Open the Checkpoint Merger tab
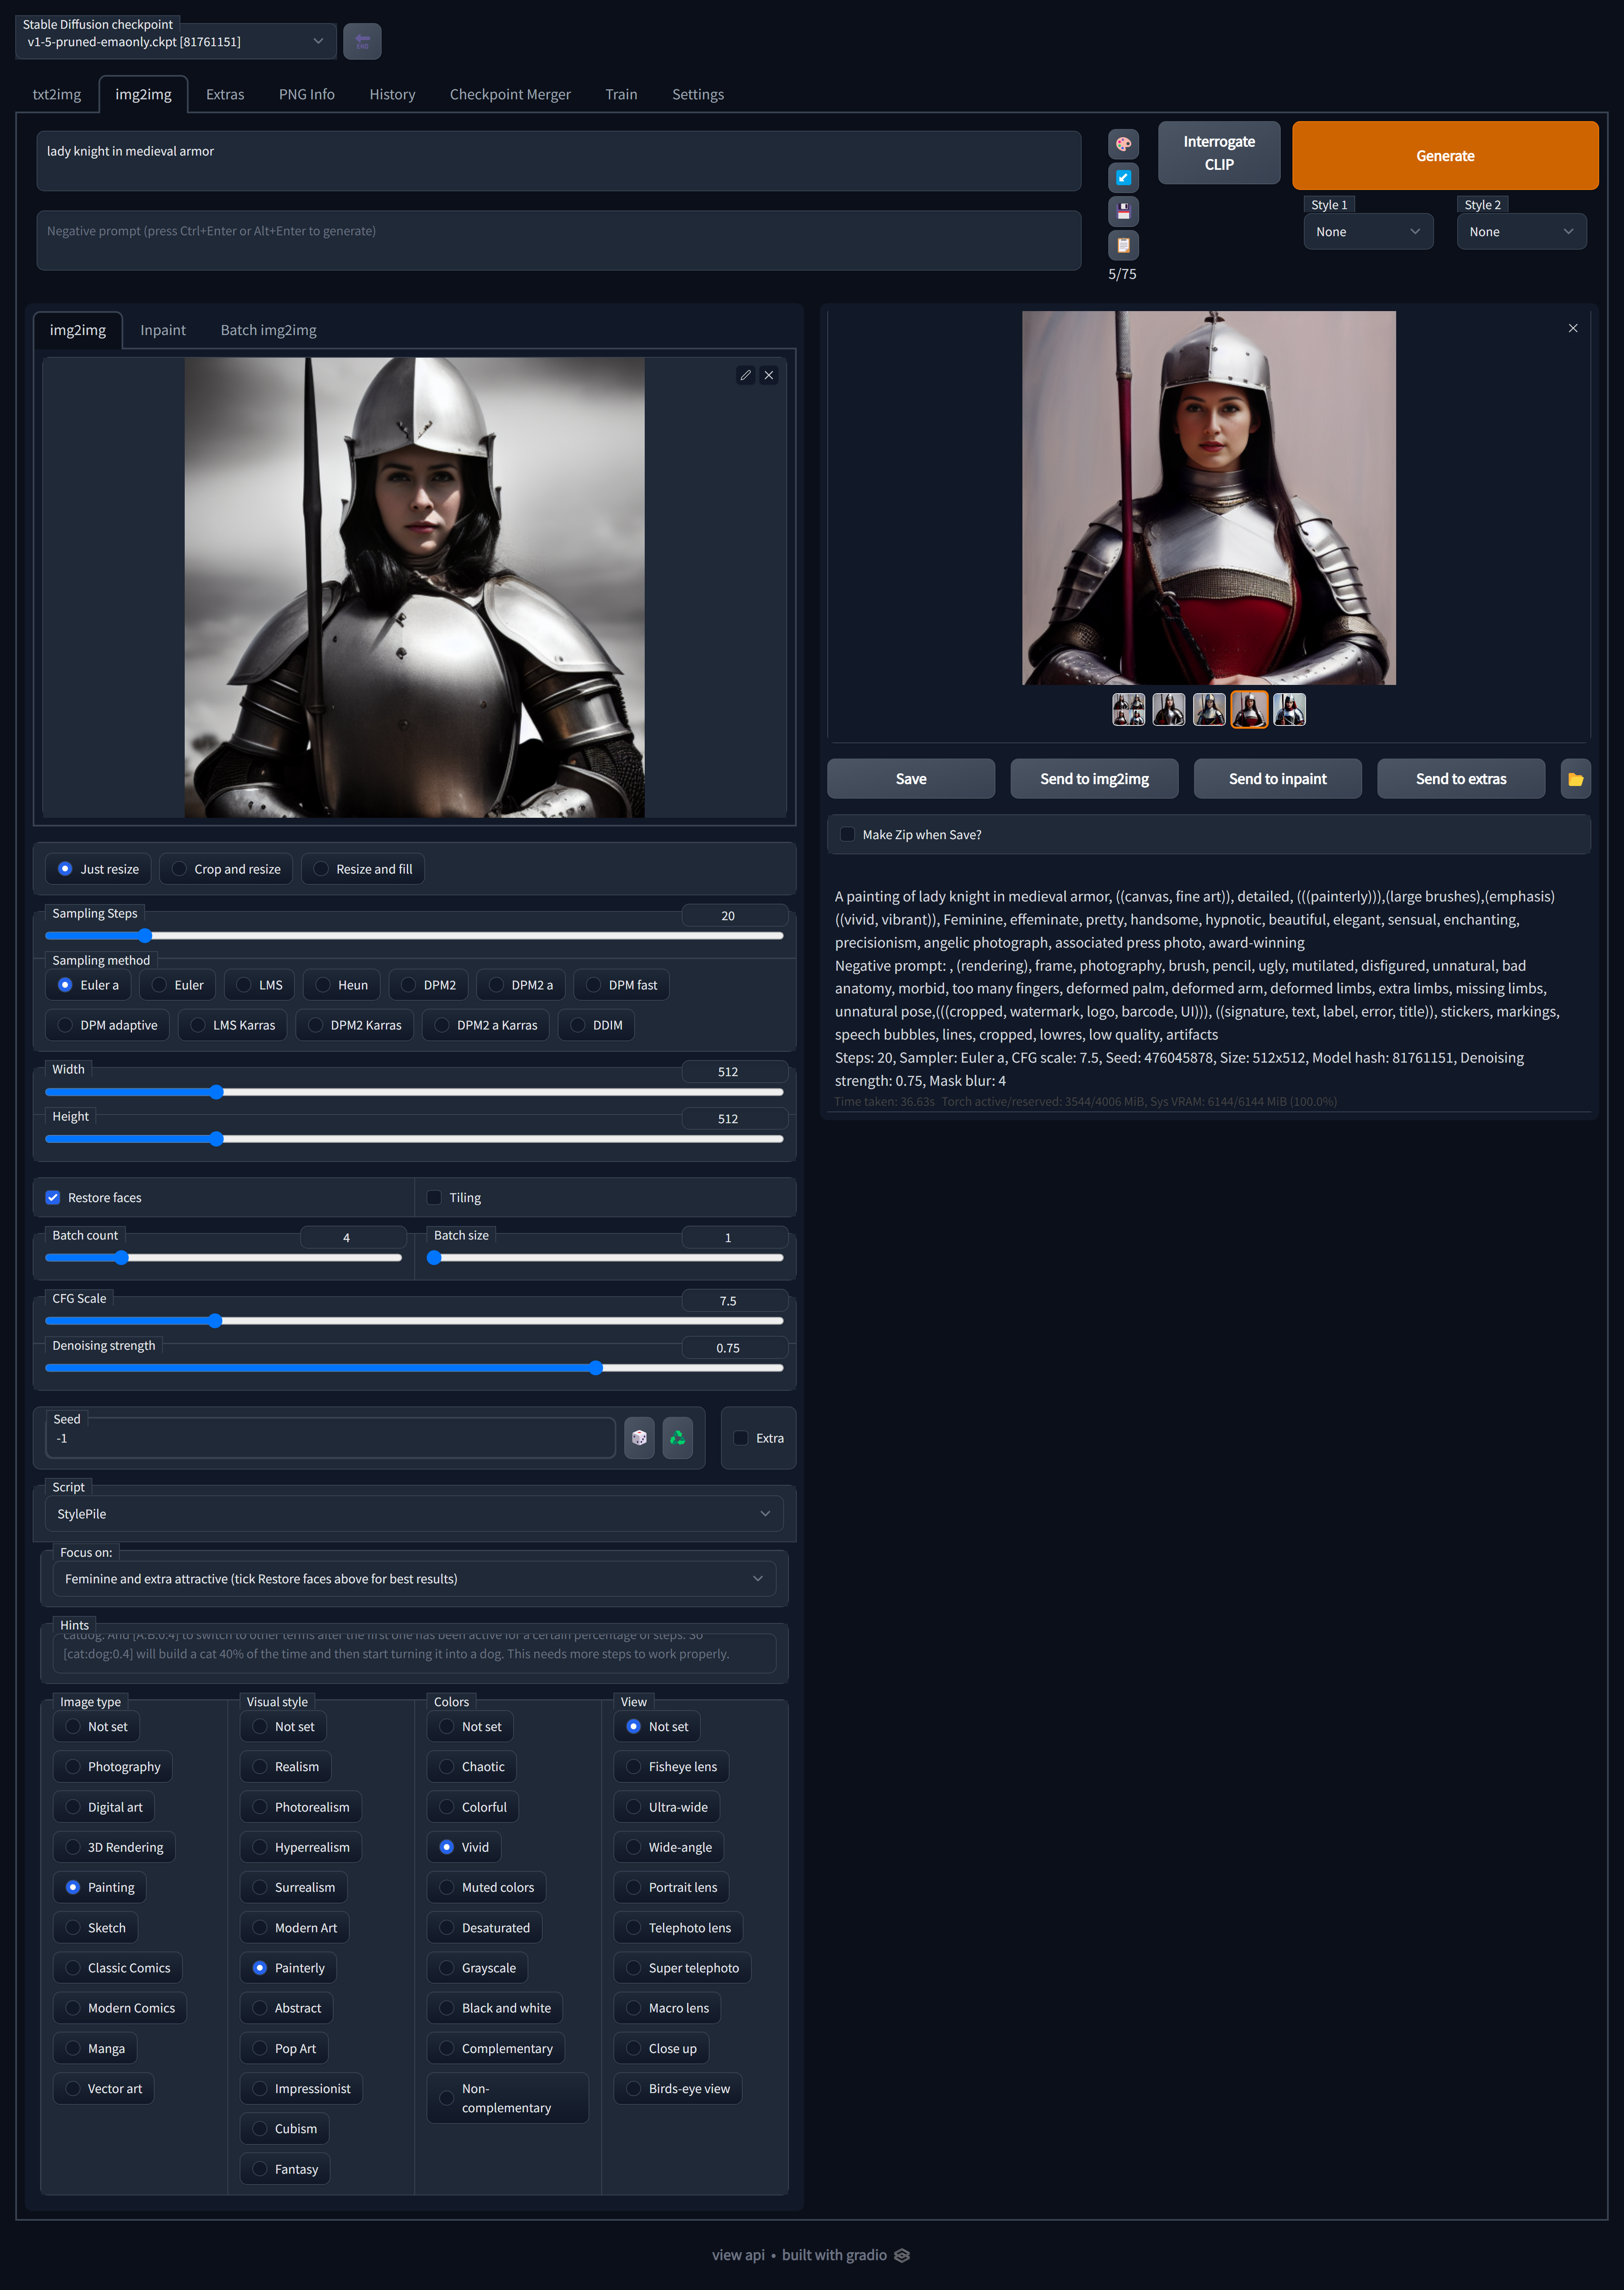The width and height of the screenshot is (1624, 2290). point(510,94)
